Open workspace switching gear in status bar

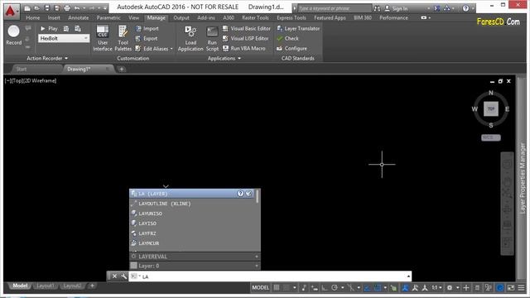pos(450,288)
